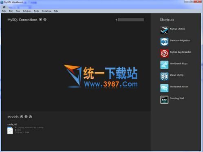Click the Workbench Blogs label

[x=179, y=64]
